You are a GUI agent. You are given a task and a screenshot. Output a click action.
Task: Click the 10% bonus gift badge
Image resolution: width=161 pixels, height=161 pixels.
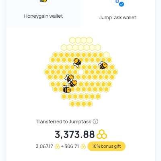pyautogui.click(x=107, y=146)
